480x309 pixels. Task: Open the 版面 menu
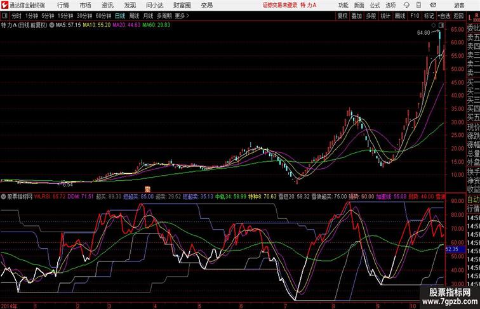359,5
